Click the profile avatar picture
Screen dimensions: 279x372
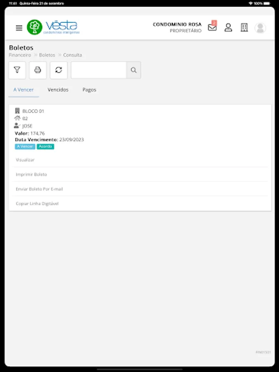tap(260, 28)
